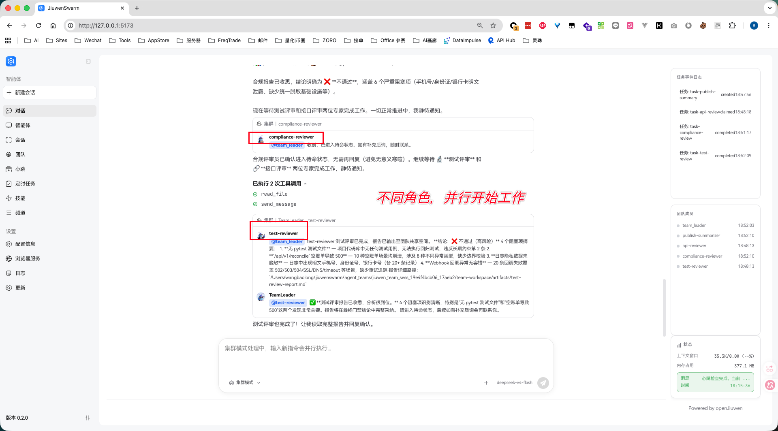Image resolution: width=778 pixels, height=431 pixels.
Task: Click the zoom magnifier icon in address bar
Action: click(x=480, y=26)
